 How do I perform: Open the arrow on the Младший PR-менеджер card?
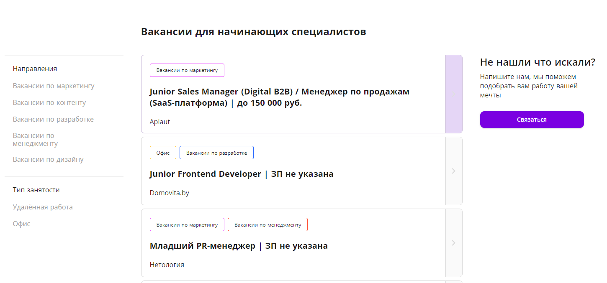[454, 243]
